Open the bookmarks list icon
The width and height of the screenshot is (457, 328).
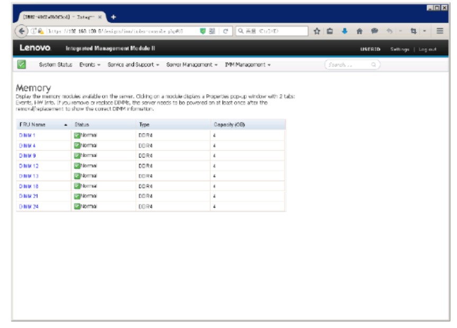tap(329, 31)
